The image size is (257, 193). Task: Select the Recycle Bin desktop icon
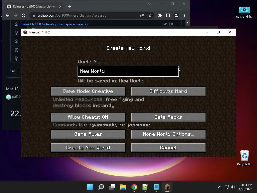click(x=244, y=158)
